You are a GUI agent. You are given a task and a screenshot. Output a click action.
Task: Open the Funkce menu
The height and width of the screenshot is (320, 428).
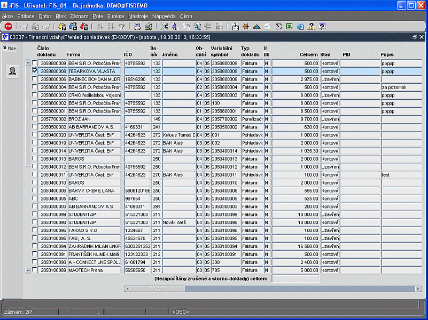pos(116,17)
